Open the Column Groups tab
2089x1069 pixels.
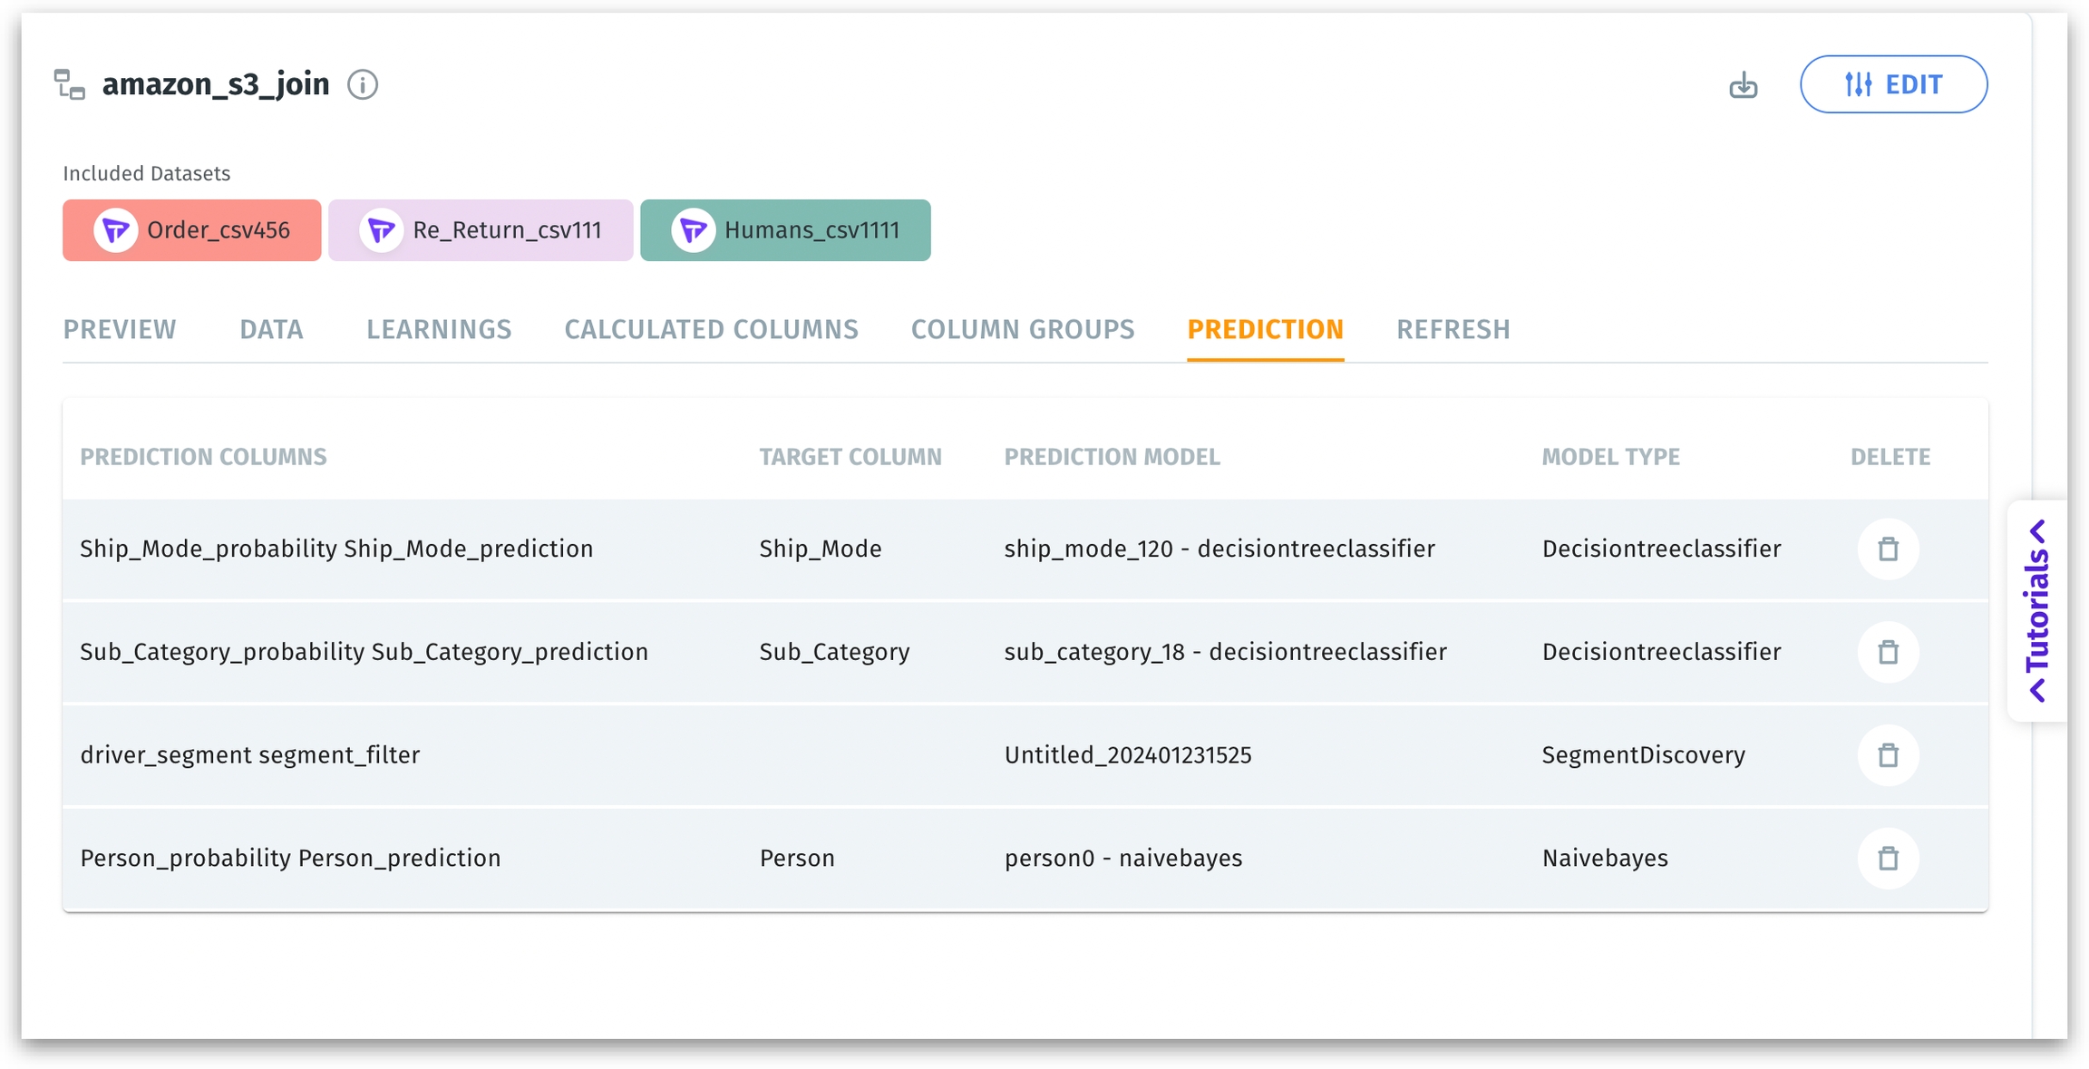1023,329
